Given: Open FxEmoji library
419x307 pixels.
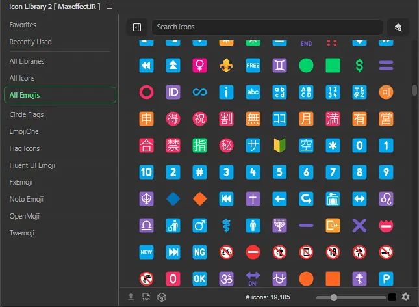Looking at the screenshot, I should (x=21, y=182).
